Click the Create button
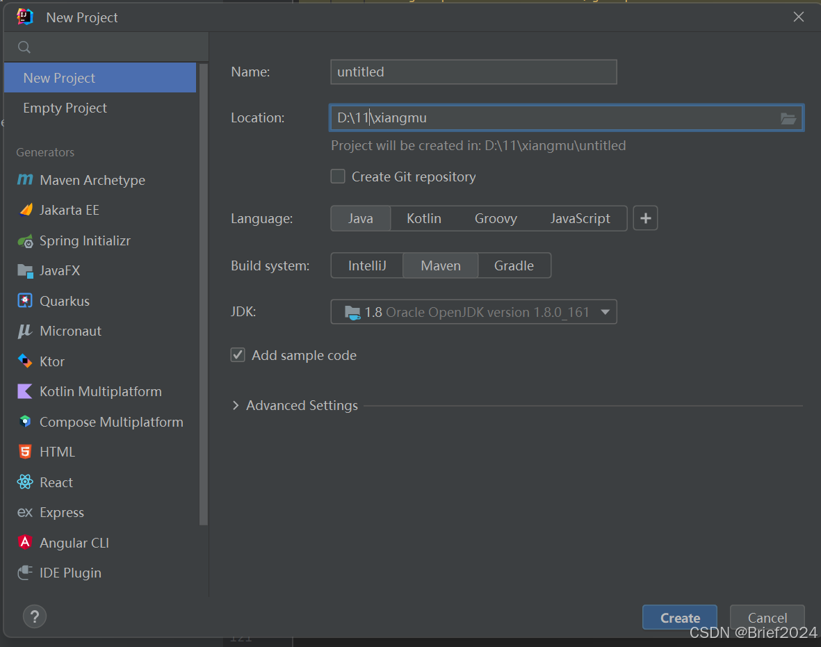Screen dimensions: 821x647 click(x=680, y=618)
